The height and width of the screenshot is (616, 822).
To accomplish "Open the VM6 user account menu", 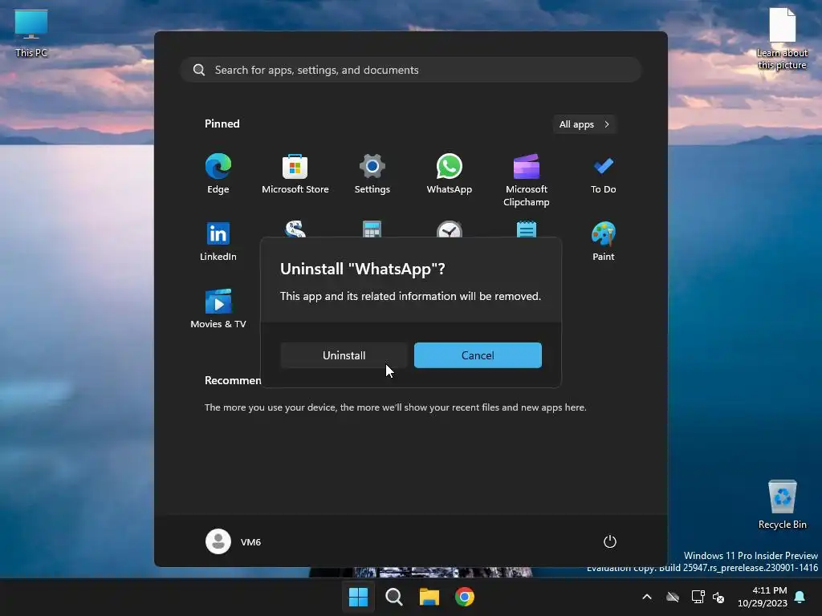I will (234, 541).
